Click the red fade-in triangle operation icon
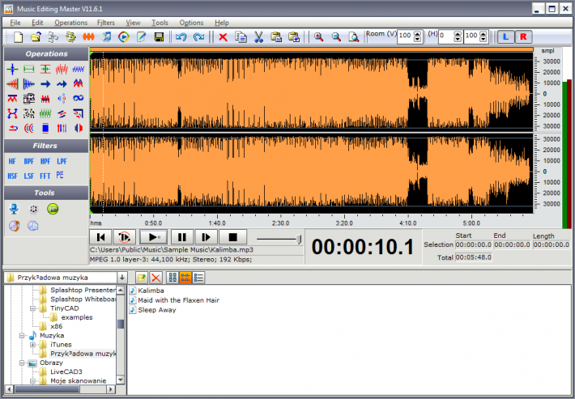The width and height of the screenshot is (575, 399). click(12, 84)
